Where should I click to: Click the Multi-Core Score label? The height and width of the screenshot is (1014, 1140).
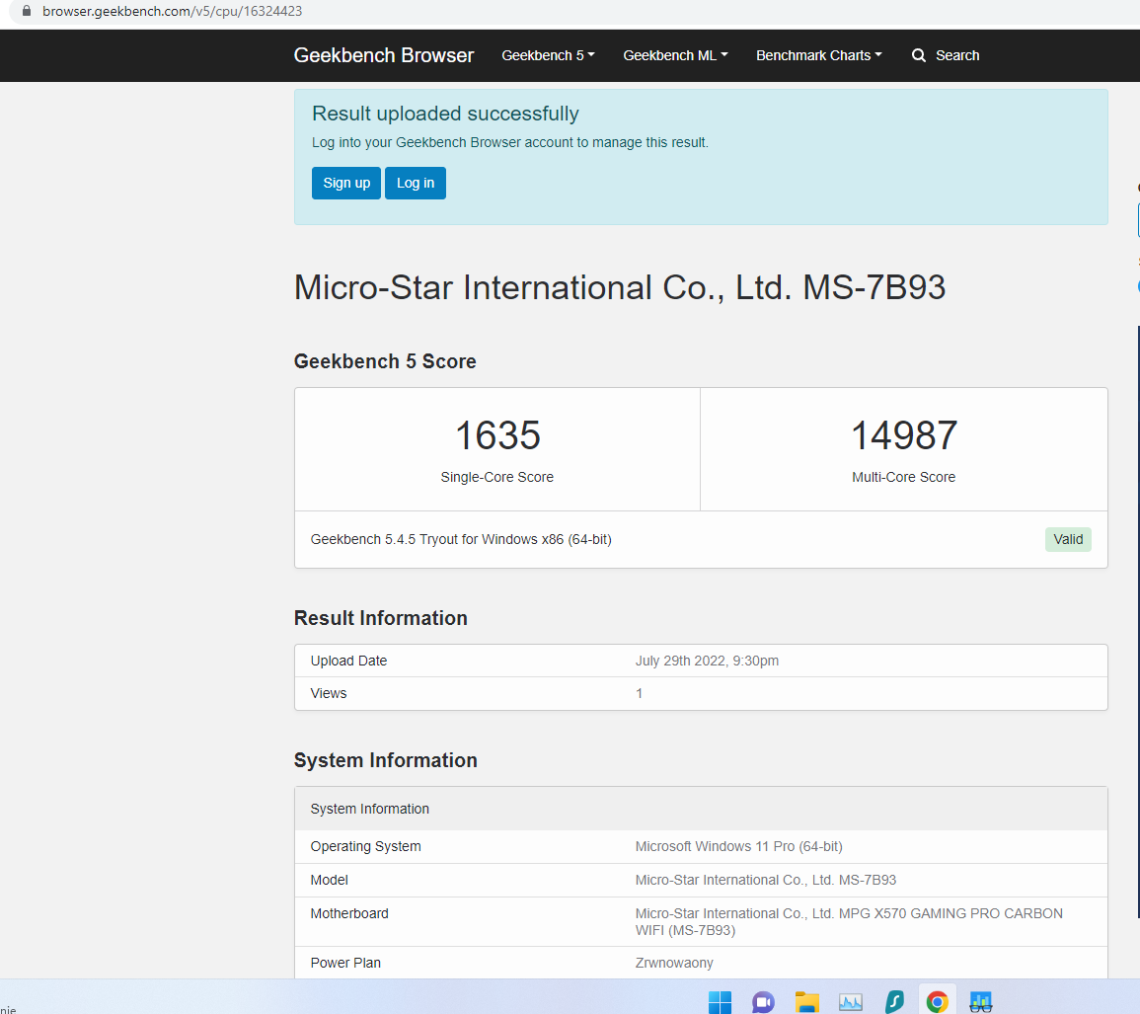click(904, 477)
